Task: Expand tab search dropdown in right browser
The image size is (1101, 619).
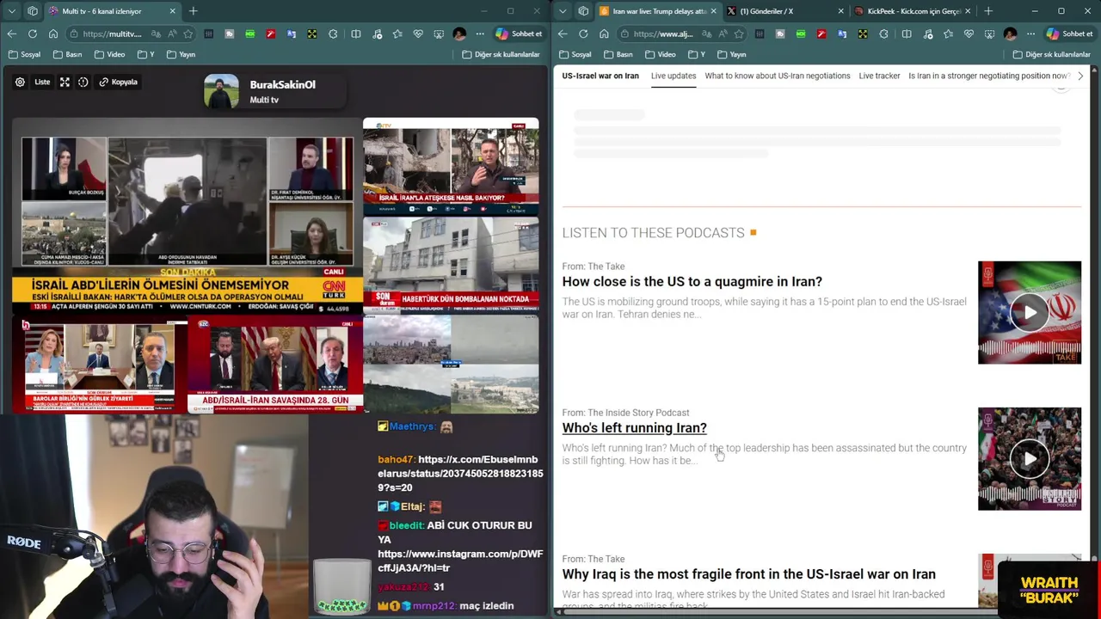Action: (562, 11)
